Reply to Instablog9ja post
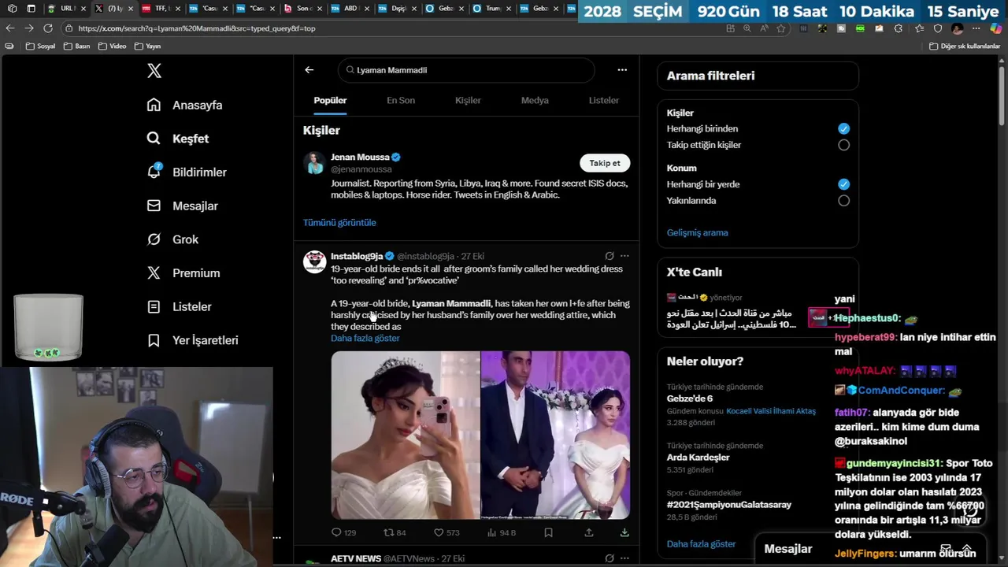 coord(343,533)
